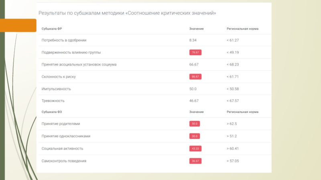
Task: Select the «Субшкала ФЗ» section header
Action: 52,112
